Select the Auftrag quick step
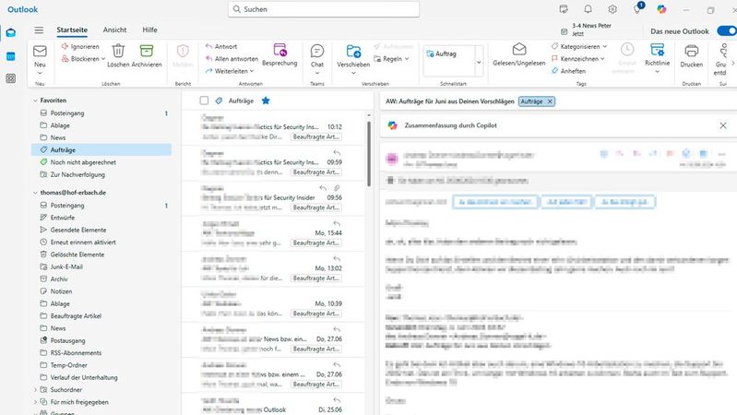Image resolution: width=737 pixels, height=415 pixels. coord(441,53)
